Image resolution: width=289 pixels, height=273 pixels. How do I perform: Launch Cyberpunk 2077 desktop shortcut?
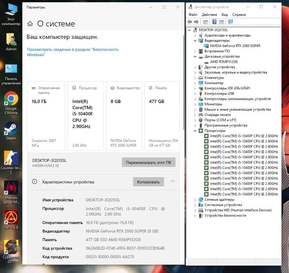[11, 252]
